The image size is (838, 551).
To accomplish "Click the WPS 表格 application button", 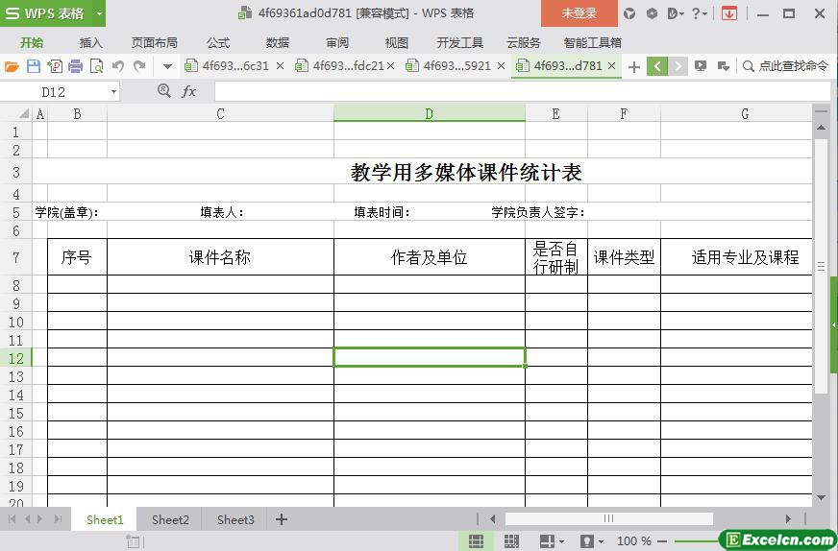I will (45, 13).
